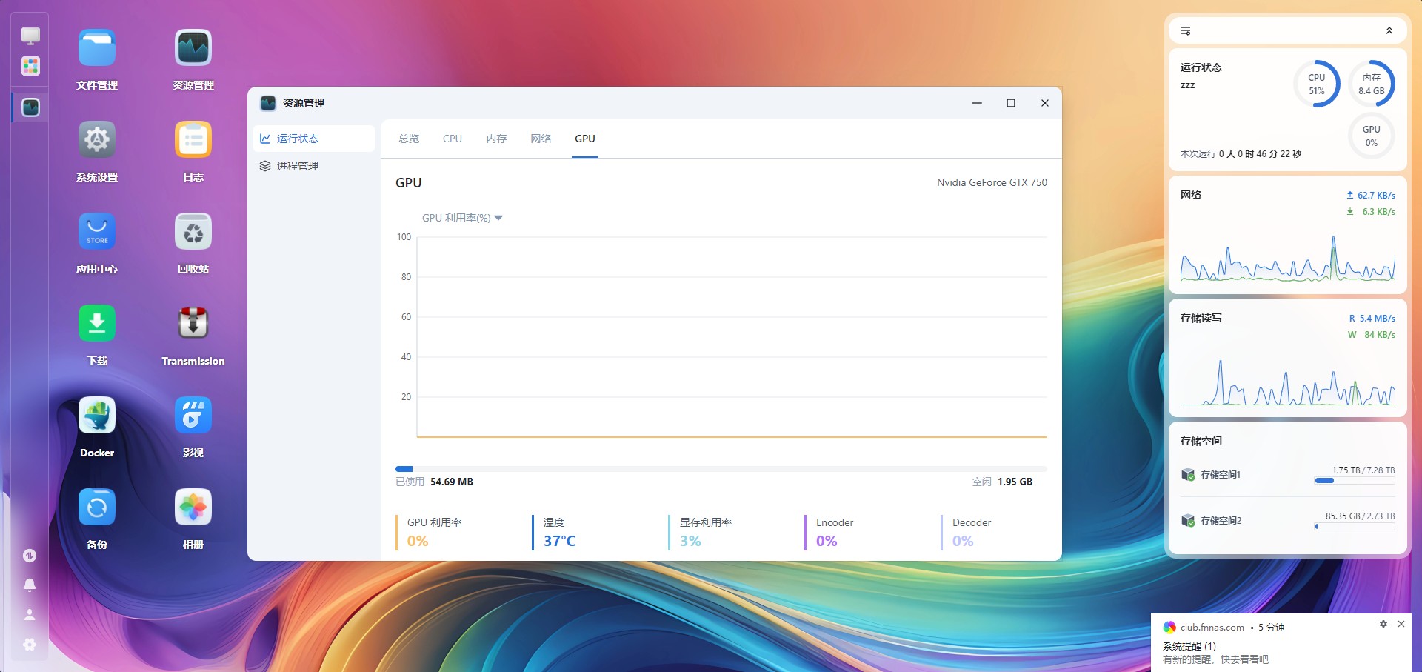
Task: Launch the Docker app
Action: 97,416
